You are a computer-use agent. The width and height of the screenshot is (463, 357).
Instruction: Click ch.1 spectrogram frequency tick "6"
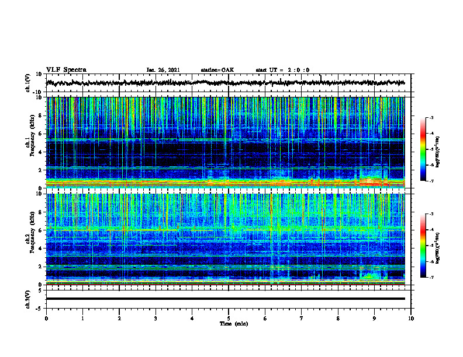pos(40,134)
